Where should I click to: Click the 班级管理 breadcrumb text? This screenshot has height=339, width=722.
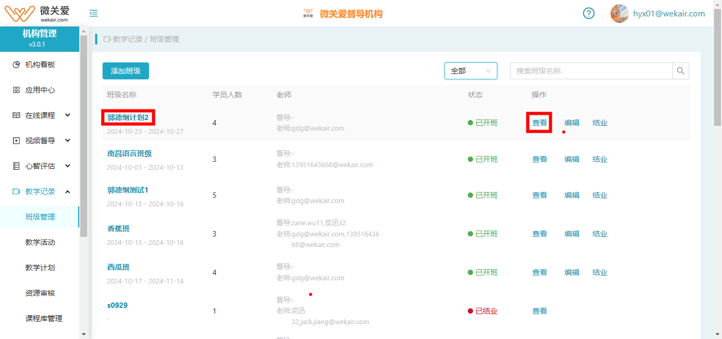tap(164, 39)
